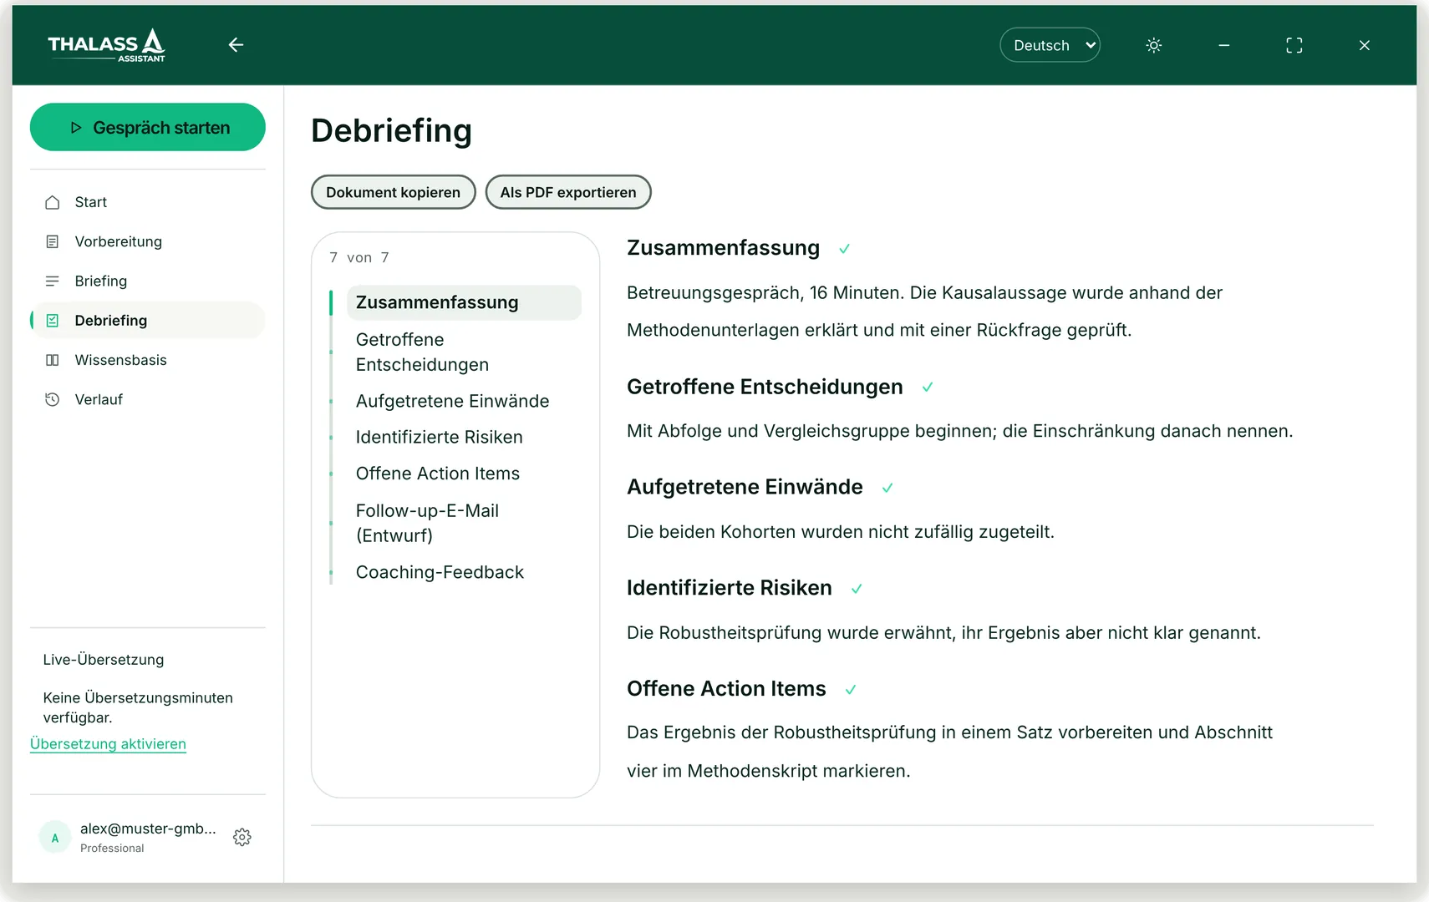The width and height of the screenshot is (1429, 902).
Task: Click the account avatar for alex@muster-gmb
Action: click(55, 838)
